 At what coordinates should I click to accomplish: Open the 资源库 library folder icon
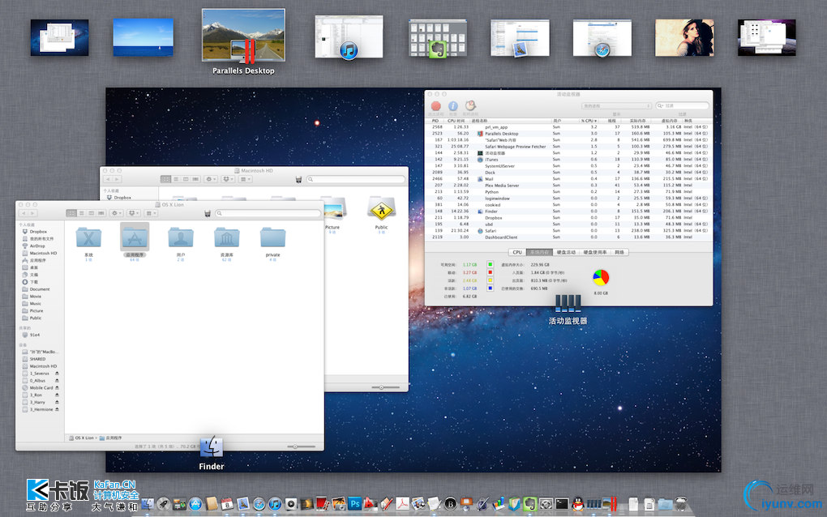[227, 237]
